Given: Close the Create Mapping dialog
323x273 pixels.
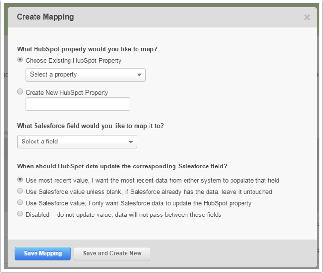Looking at the screenshot, I should 307,17.
